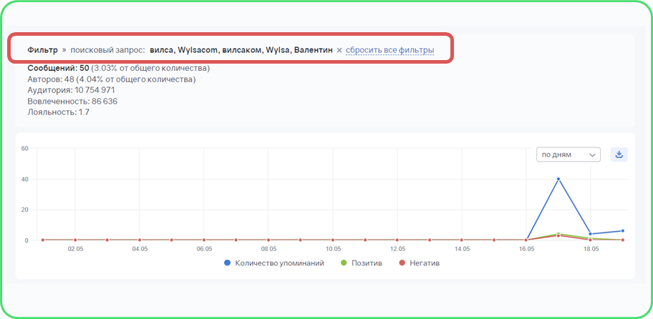
Task: Click 'сбросить все фильтры' link
Action: [390, 50]
